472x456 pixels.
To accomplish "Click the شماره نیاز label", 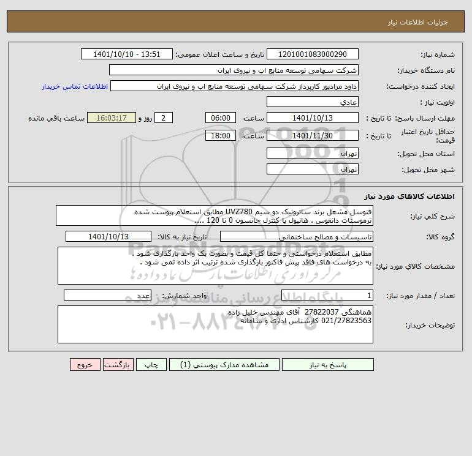I will [x=438, y=54].
